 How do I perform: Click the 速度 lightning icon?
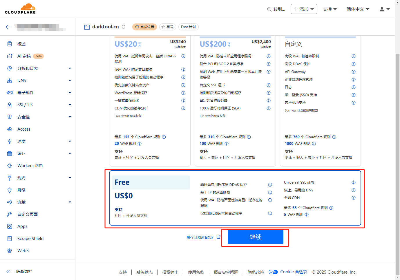point(10,141)
